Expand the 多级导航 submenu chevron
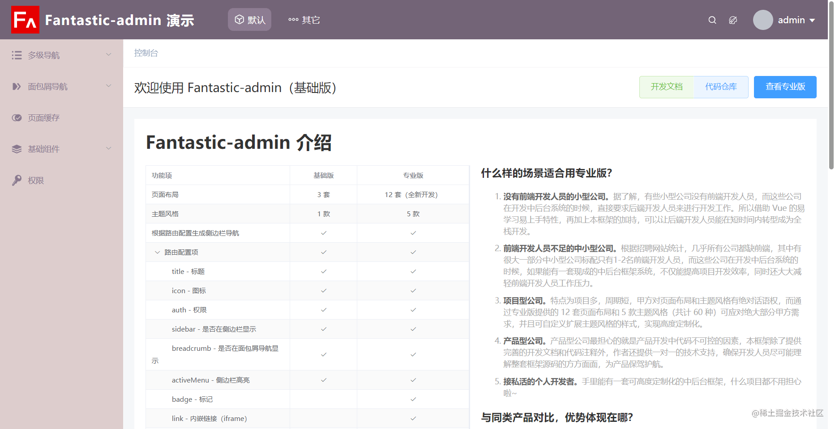835x429 pixels. pyautogui.click(x=108, y=55)
